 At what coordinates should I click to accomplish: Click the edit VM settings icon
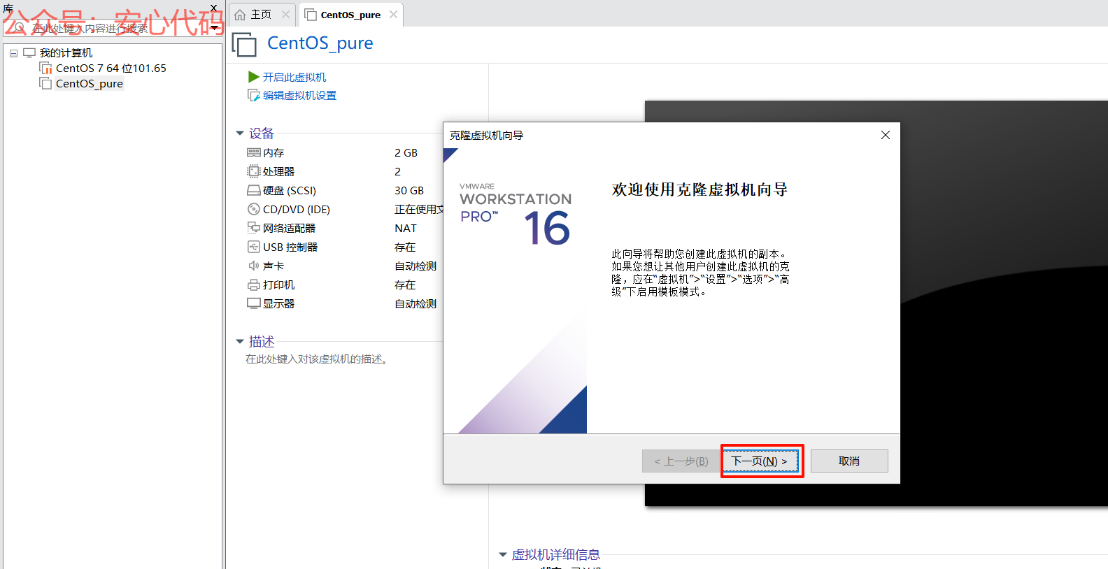pos(254,95)
